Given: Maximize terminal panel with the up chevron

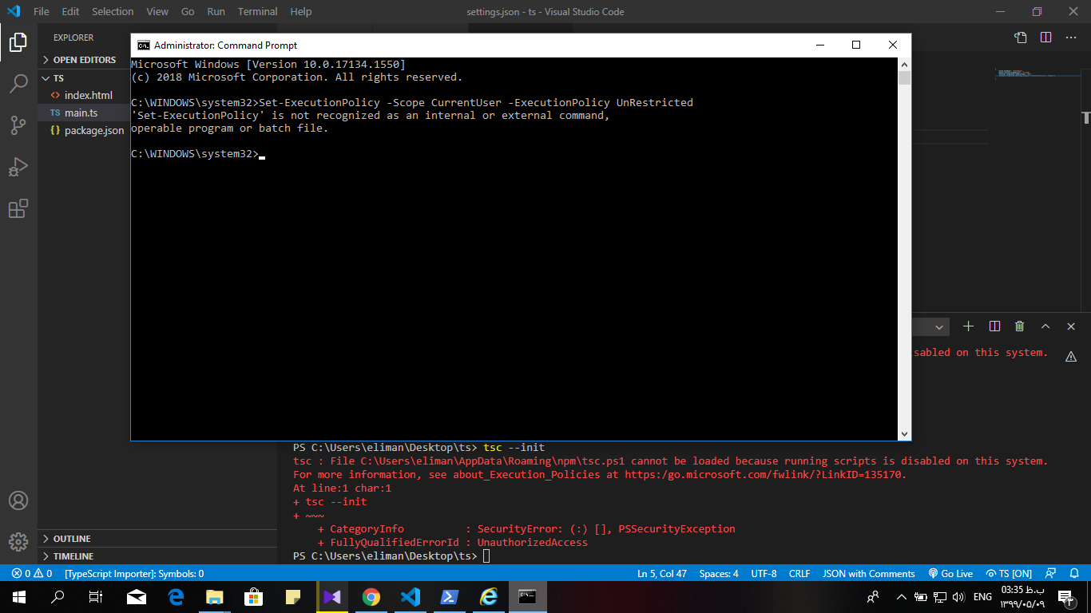Looking at the screenshot, I should point(1045,326).
